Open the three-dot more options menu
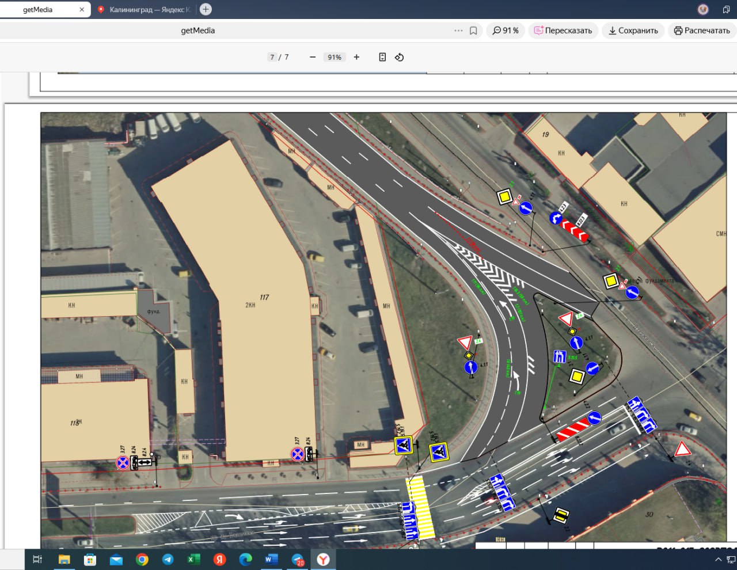Image resolution: width=737 pixels, height=570 pixels. [x=458, y=31]
